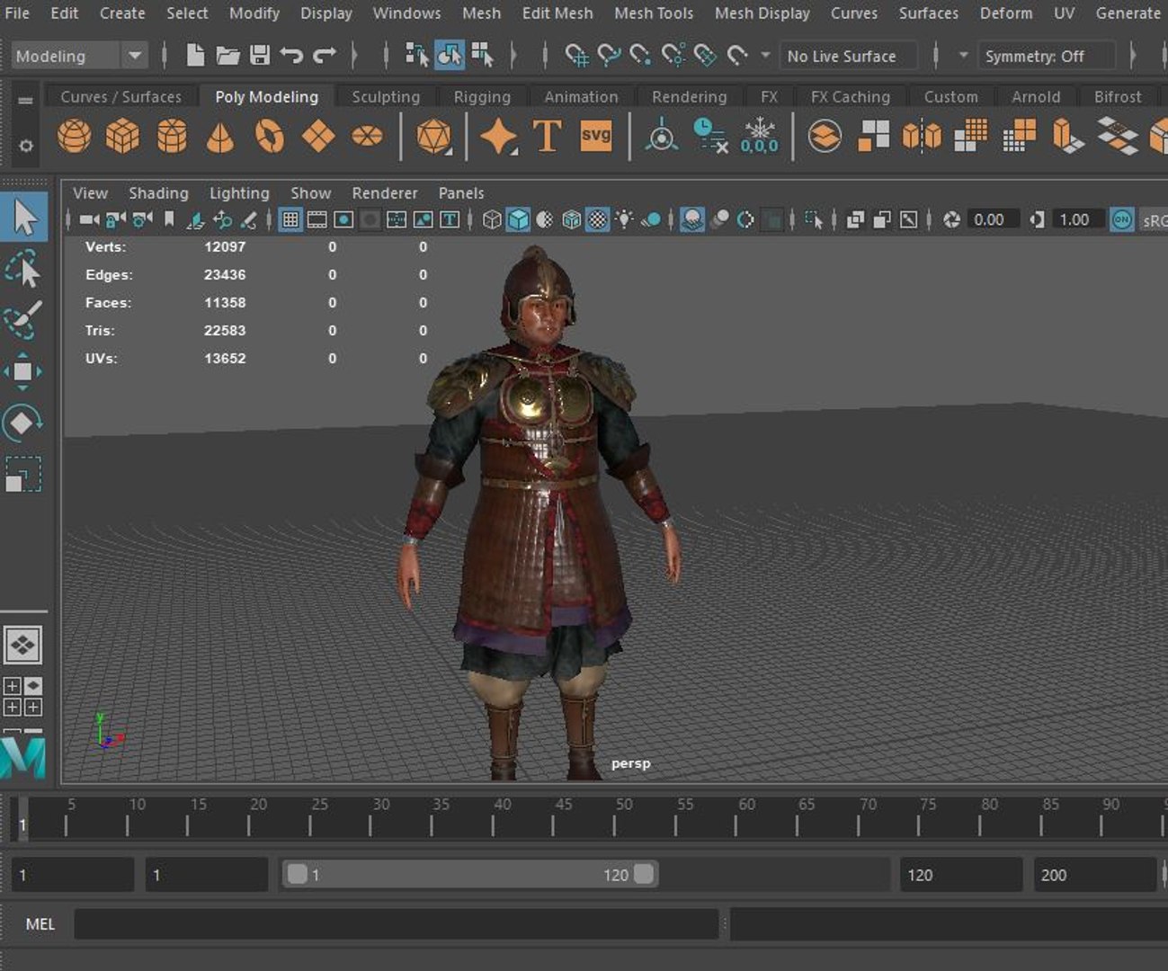Open the Symmetry: Off dropdown

(1046, 56)
